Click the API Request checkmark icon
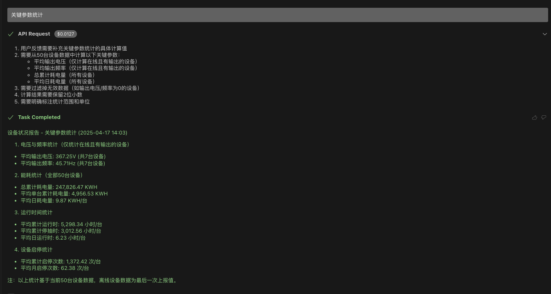This screenshot has height=294, width=551. coord(11,34)
